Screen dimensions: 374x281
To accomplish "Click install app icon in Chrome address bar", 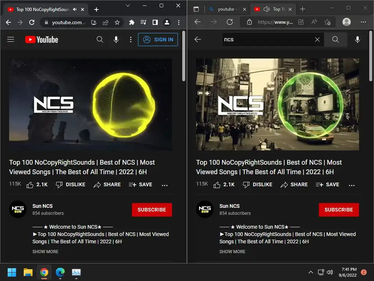I will click(x=94, y=22).
